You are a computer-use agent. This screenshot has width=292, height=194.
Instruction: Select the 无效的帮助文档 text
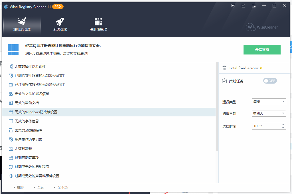(27, 103)
